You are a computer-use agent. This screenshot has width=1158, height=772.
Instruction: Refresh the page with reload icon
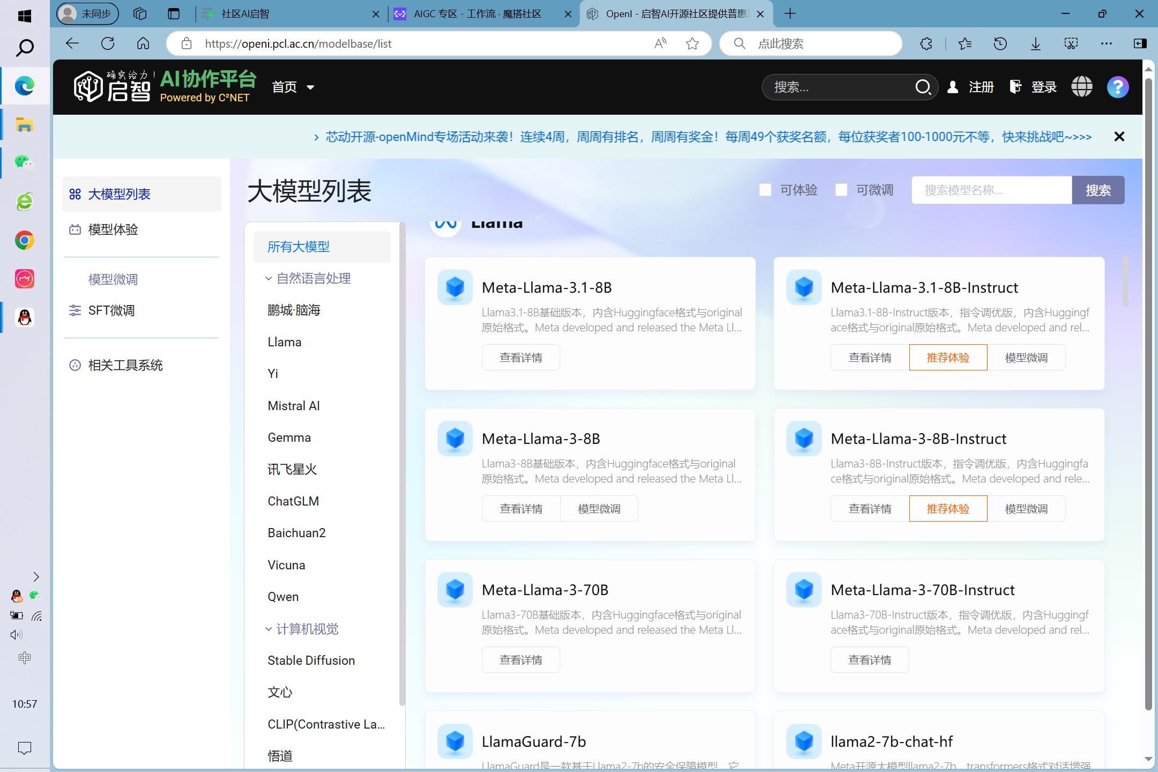pos(108,43)
